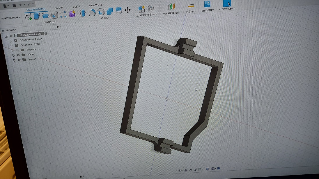This screenshot has width=319, height=179.
Task: Open the Viewports layout dropdown
Action: tap(219, 168)
